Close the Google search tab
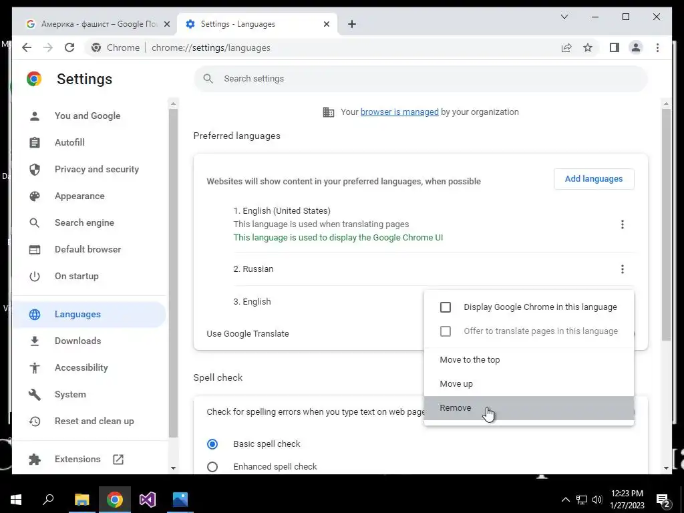 pyautogui.click(x=166, y=24)
